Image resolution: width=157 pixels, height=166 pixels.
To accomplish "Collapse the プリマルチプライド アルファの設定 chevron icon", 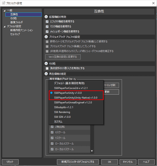I will point(46,37).
